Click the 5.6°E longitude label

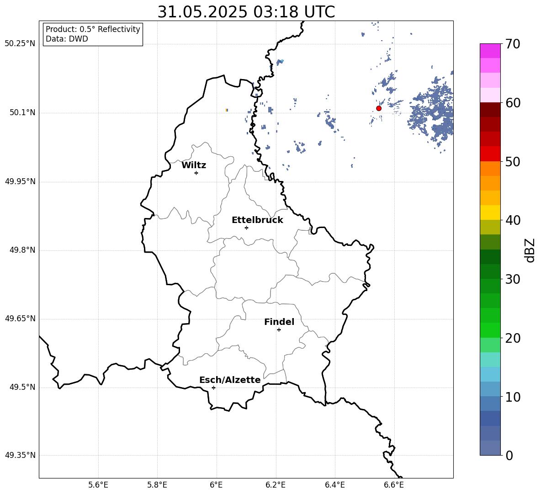(x=98, y=485)
